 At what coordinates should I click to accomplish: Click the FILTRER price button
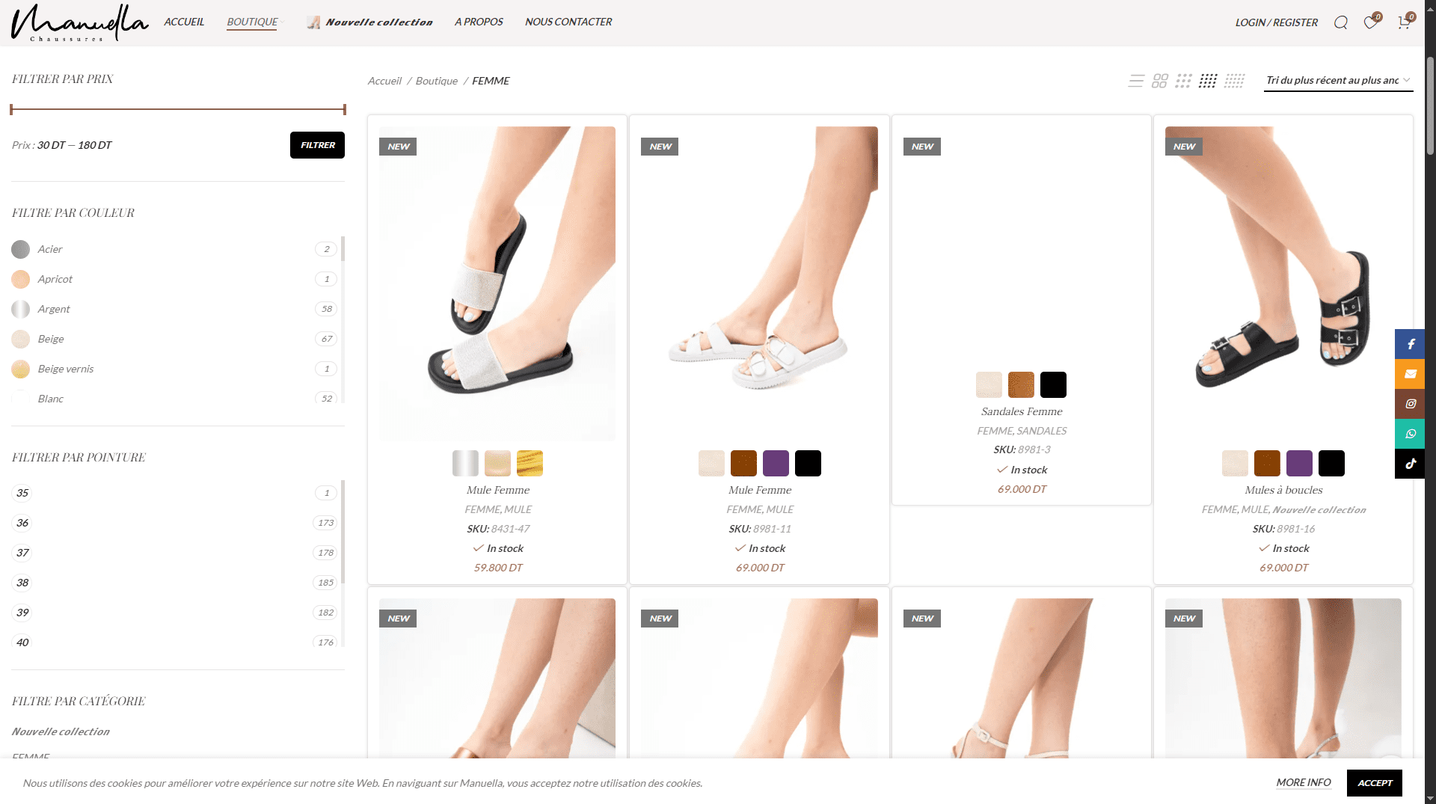(317, 145)
